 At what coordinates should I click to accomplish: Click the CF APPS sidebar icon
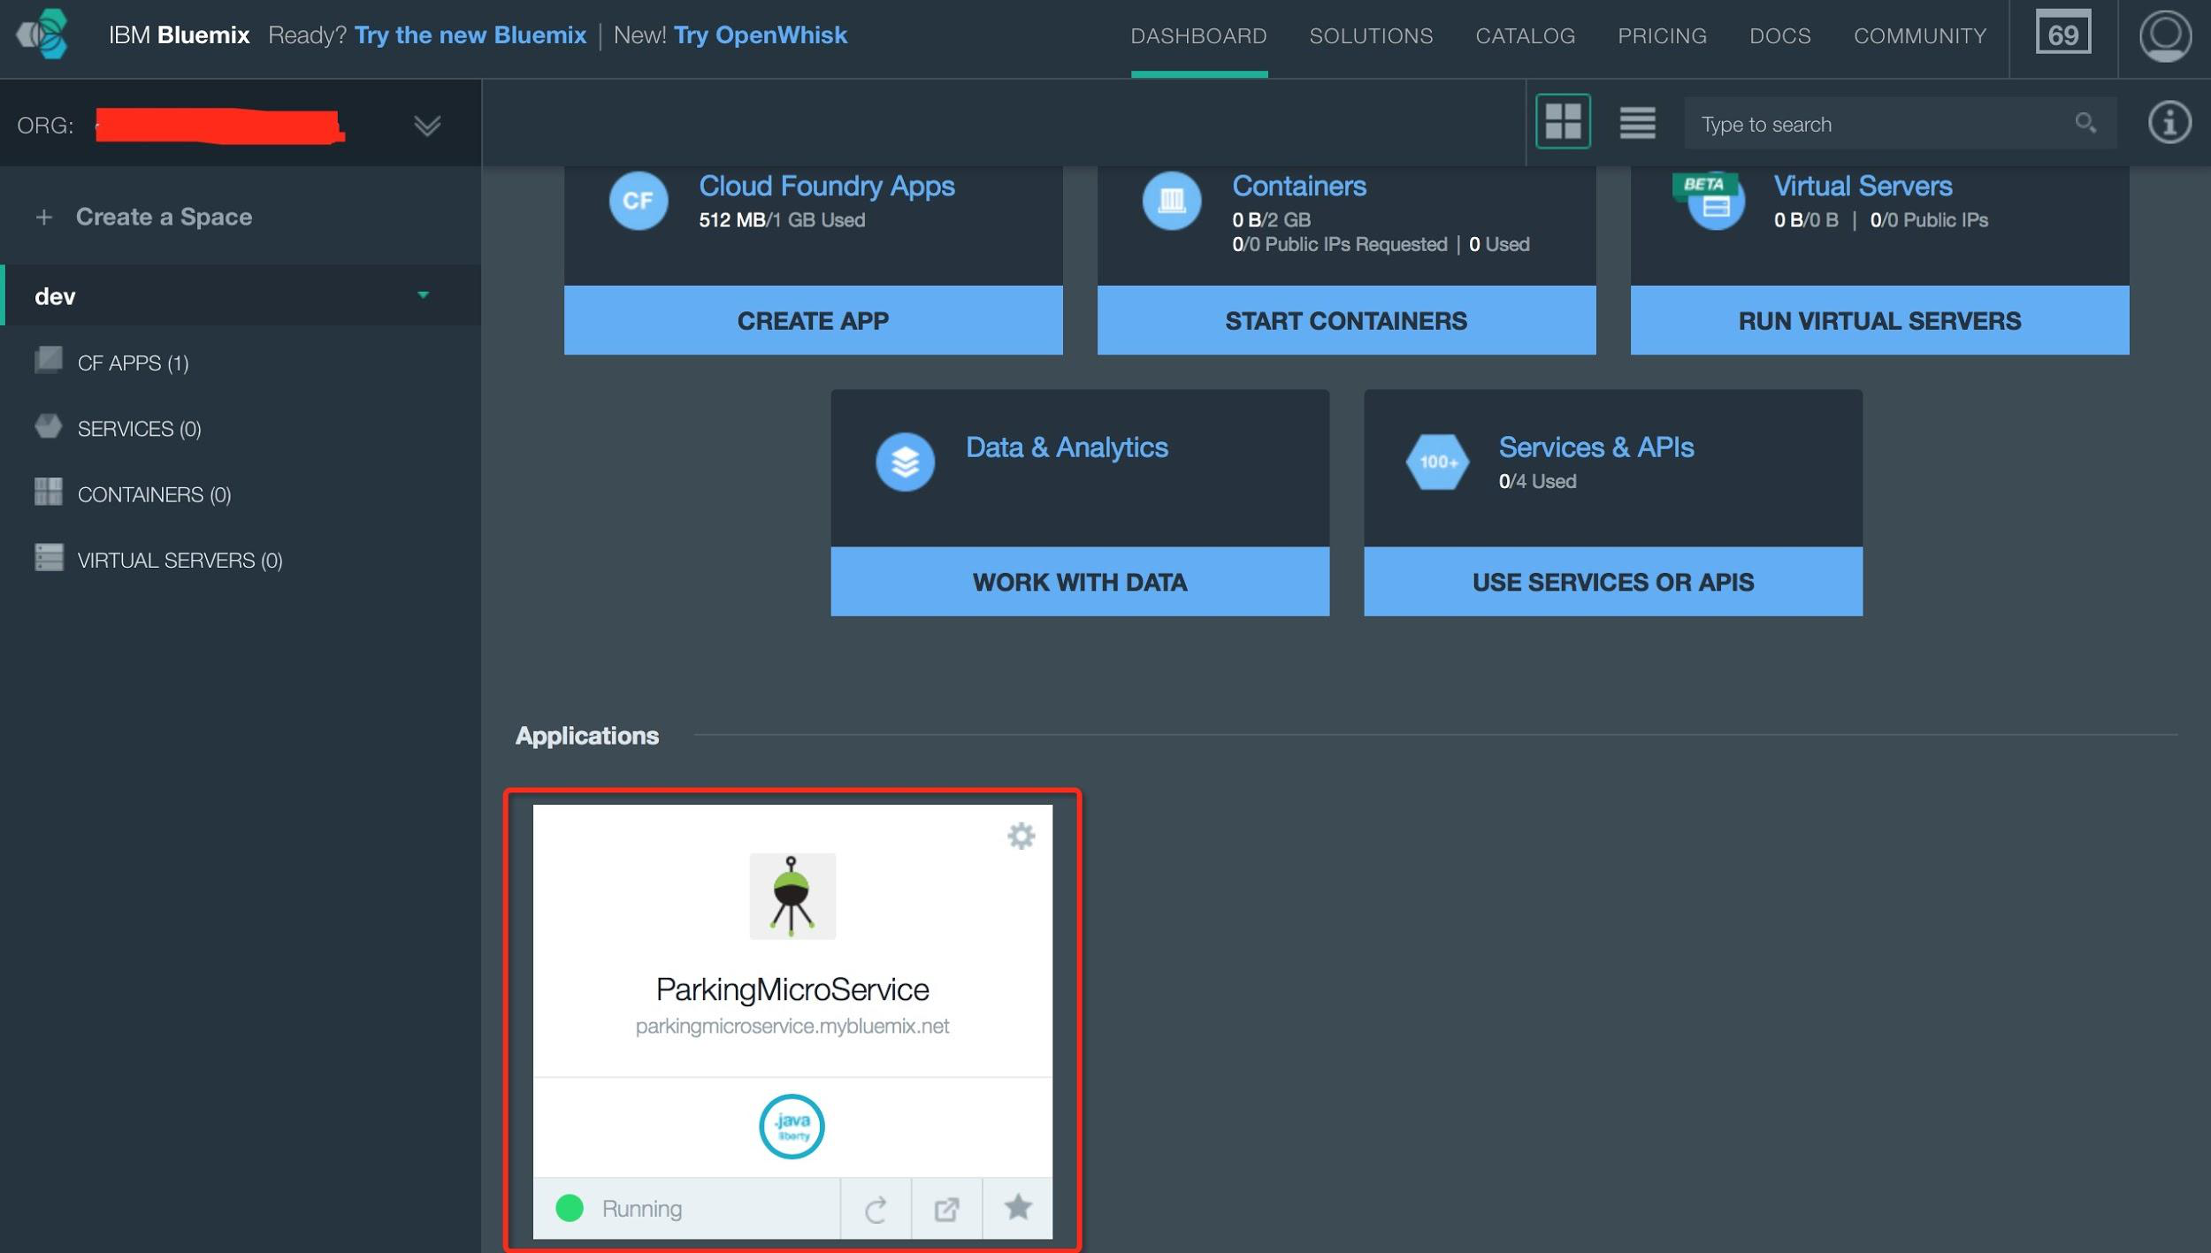[49, 360]
